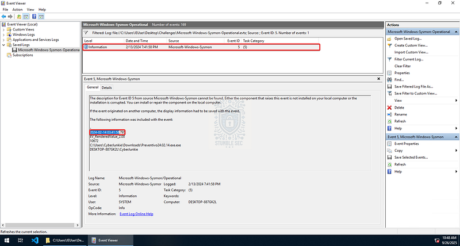Expand Help submenu under Event 5 actions
460x246 pixels.
click(x=423, y=171)
